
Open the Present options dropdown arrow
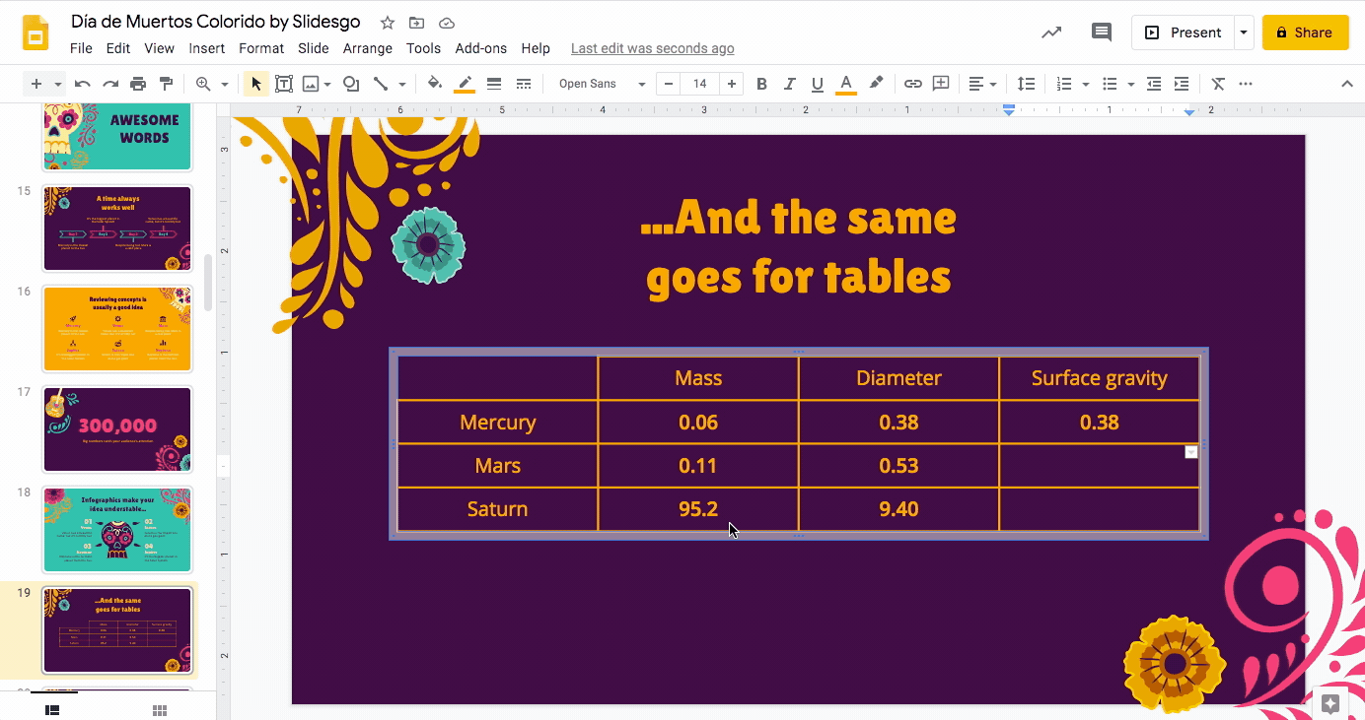click(1244, 33)
